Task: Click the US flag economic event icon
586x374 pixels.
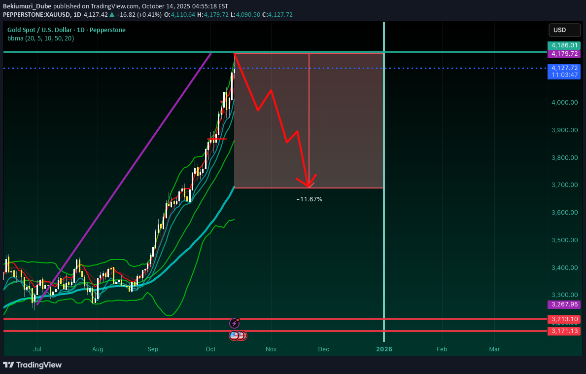Action: pos(234,336)
